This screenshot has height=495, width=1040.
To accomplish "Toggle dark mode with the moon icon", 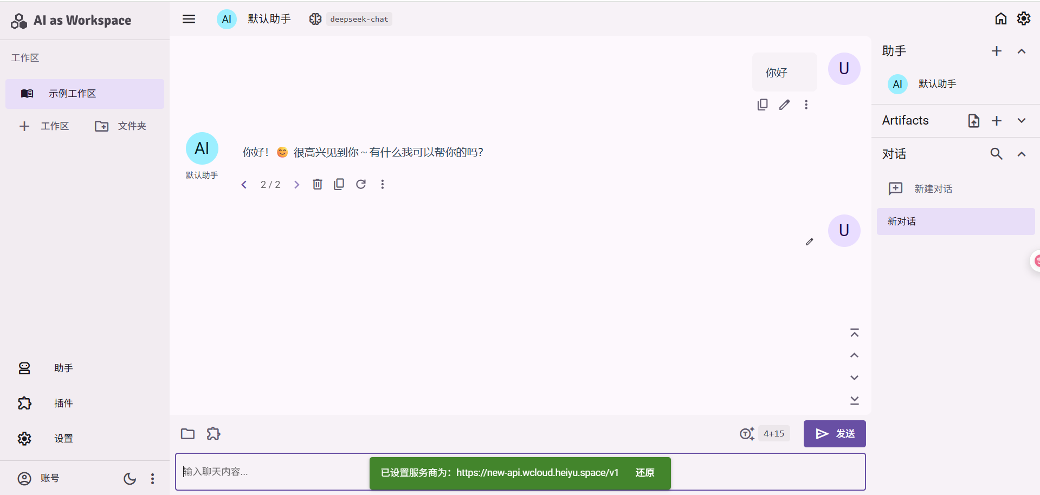I will click(x=130, y=478).
